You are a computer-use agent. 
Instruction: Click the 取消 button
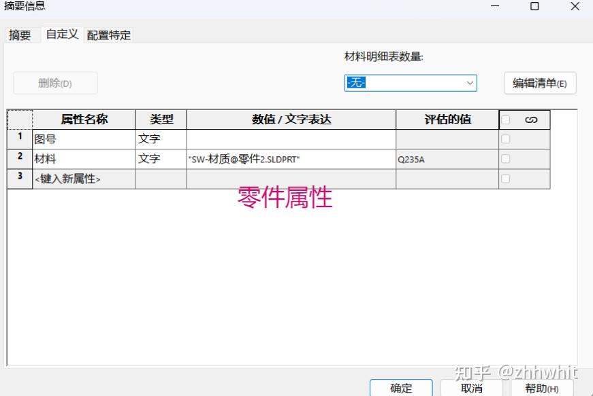472,388
